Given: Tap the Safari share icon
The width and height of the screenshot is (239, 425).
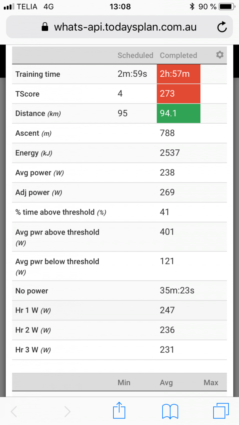Looking at the screenshot, I should (x=119, y=411).
